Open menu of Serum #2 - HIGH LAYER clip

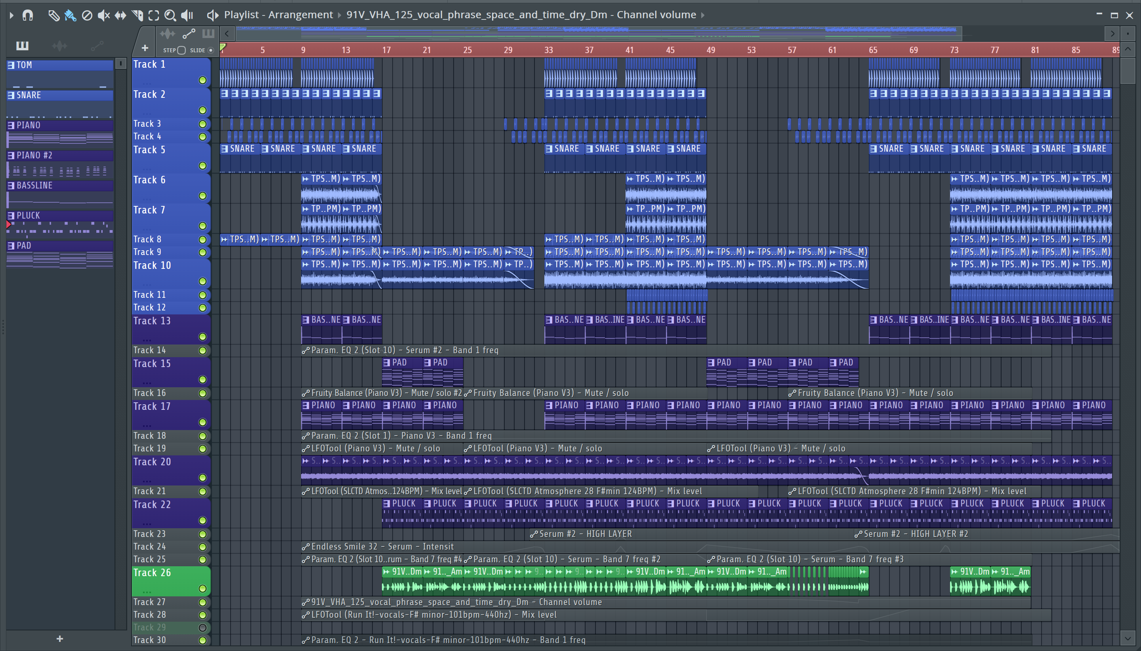[534, 534]
